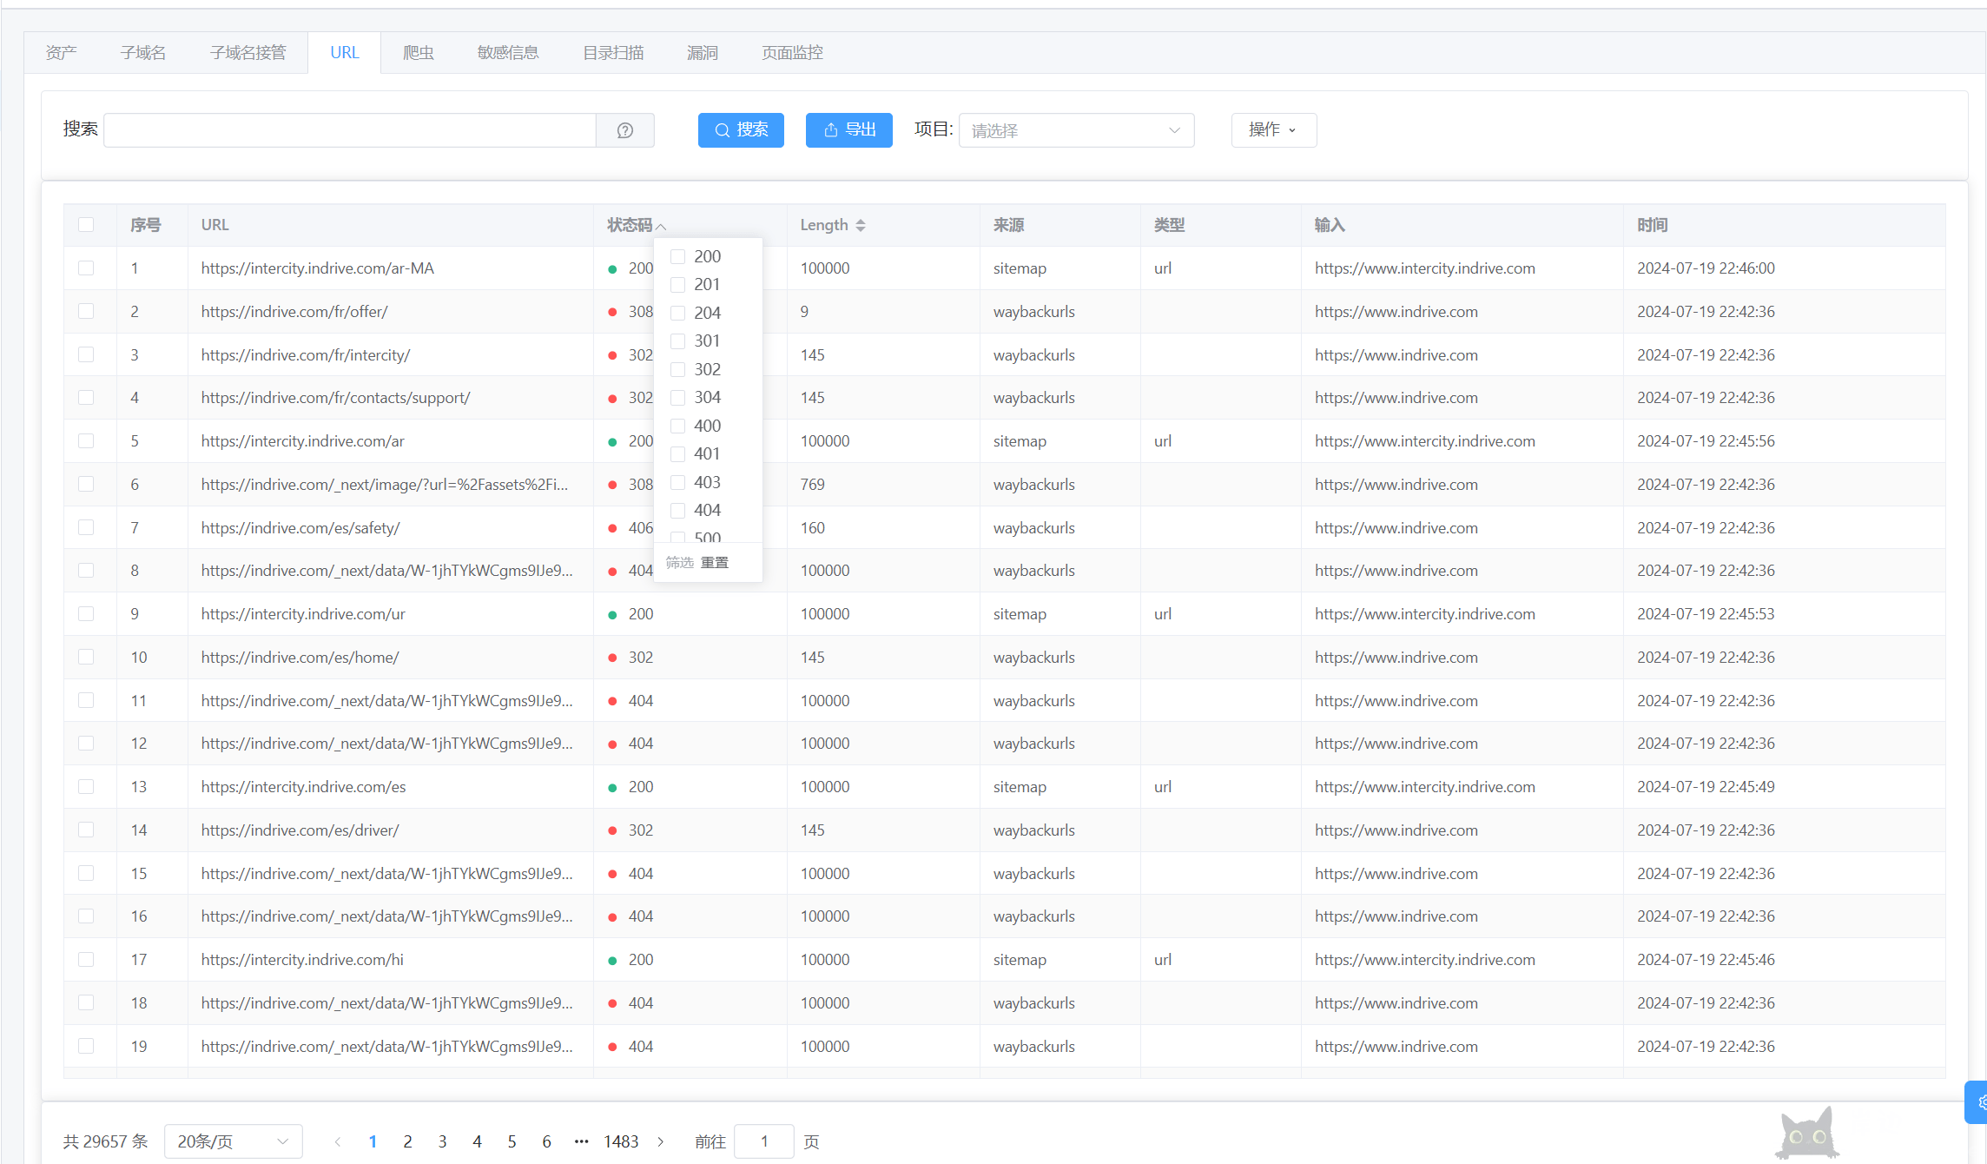Switch to the 子域名 tab

[143, 53]
